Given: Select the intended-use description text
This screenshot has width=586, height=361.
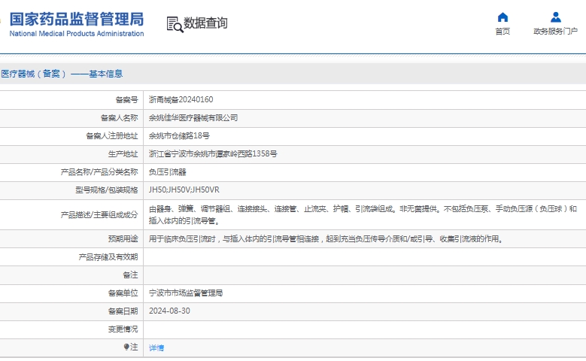Looking at the screenshot, I should coord(326,239).
